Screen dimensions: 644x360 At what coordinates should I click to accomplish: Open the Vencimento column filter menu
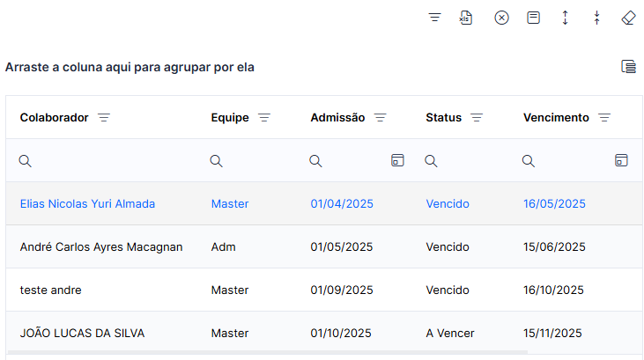pos(604,118)
